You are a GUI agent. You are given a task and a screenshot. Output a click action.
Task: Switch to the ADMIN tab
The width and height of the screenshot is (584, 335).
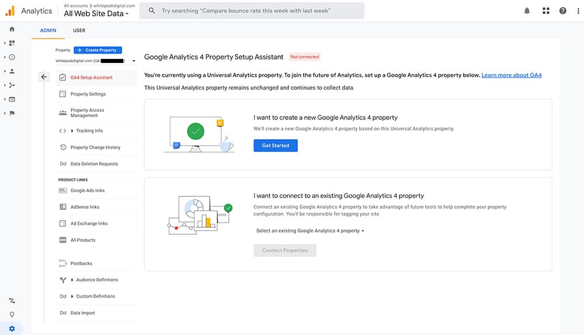coord(48,30)
